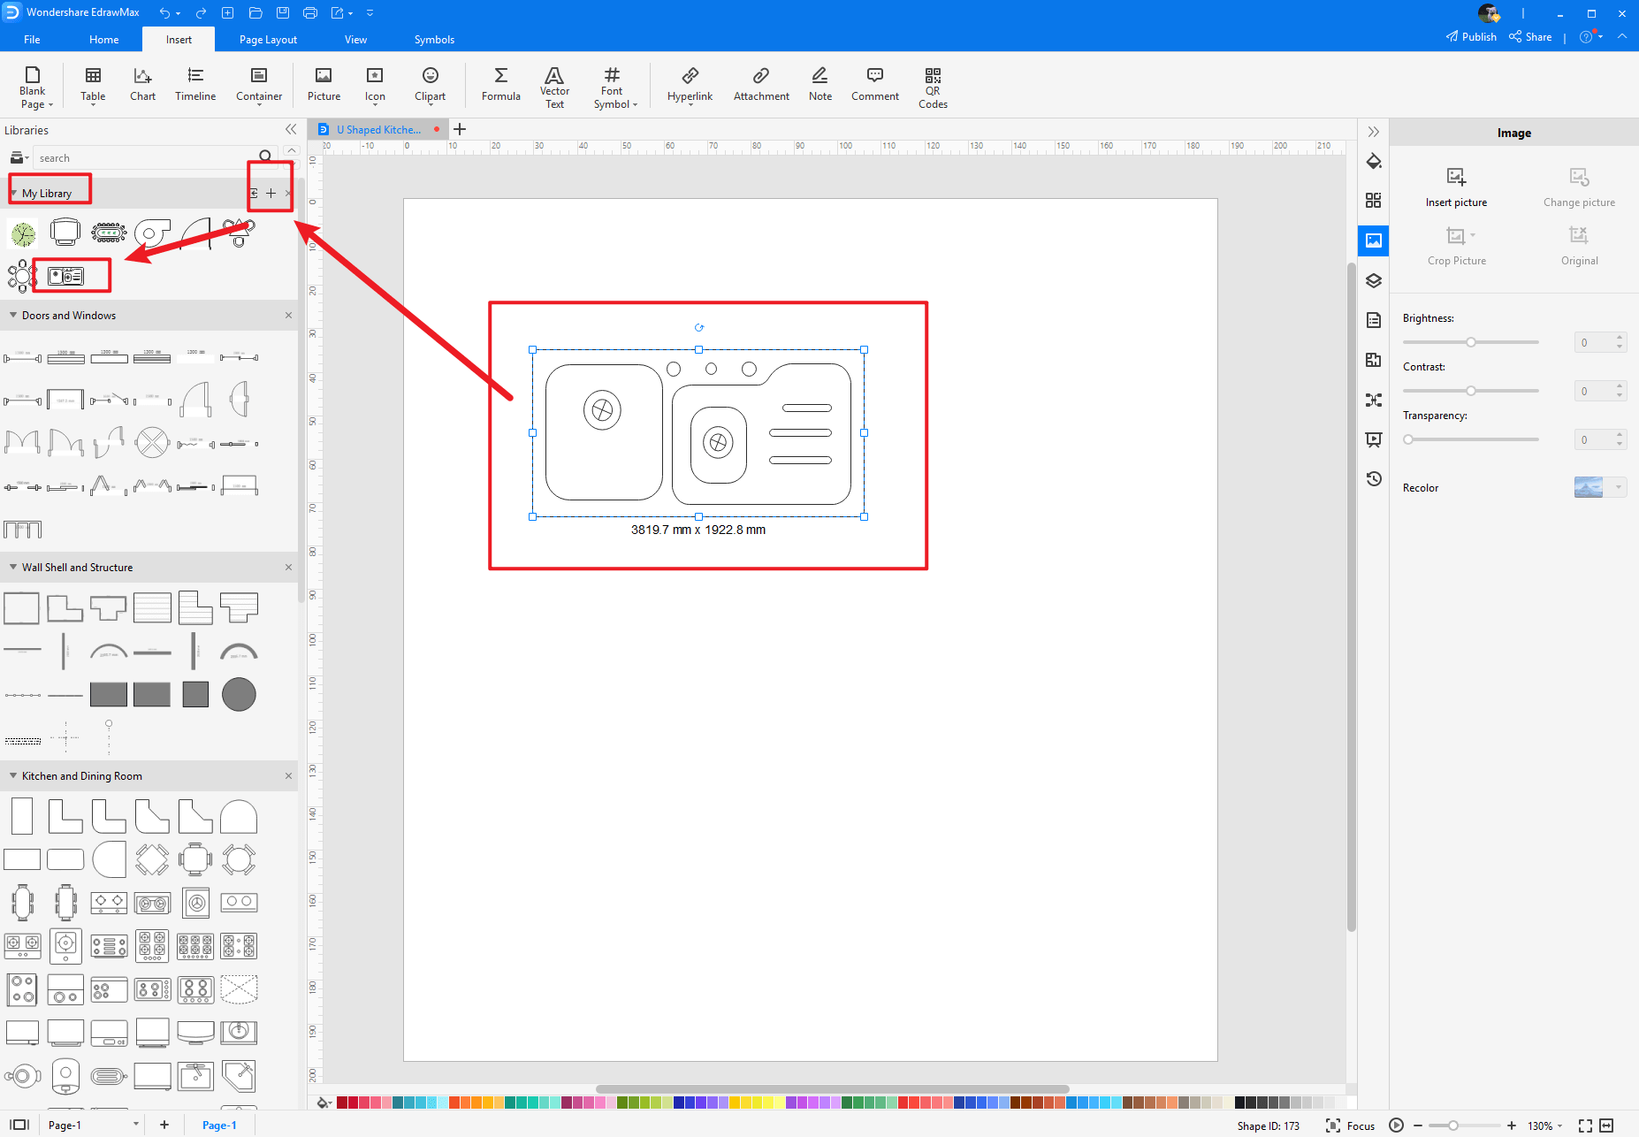
Task: Select the Formula insert icon
Action: tap(500, 84)
